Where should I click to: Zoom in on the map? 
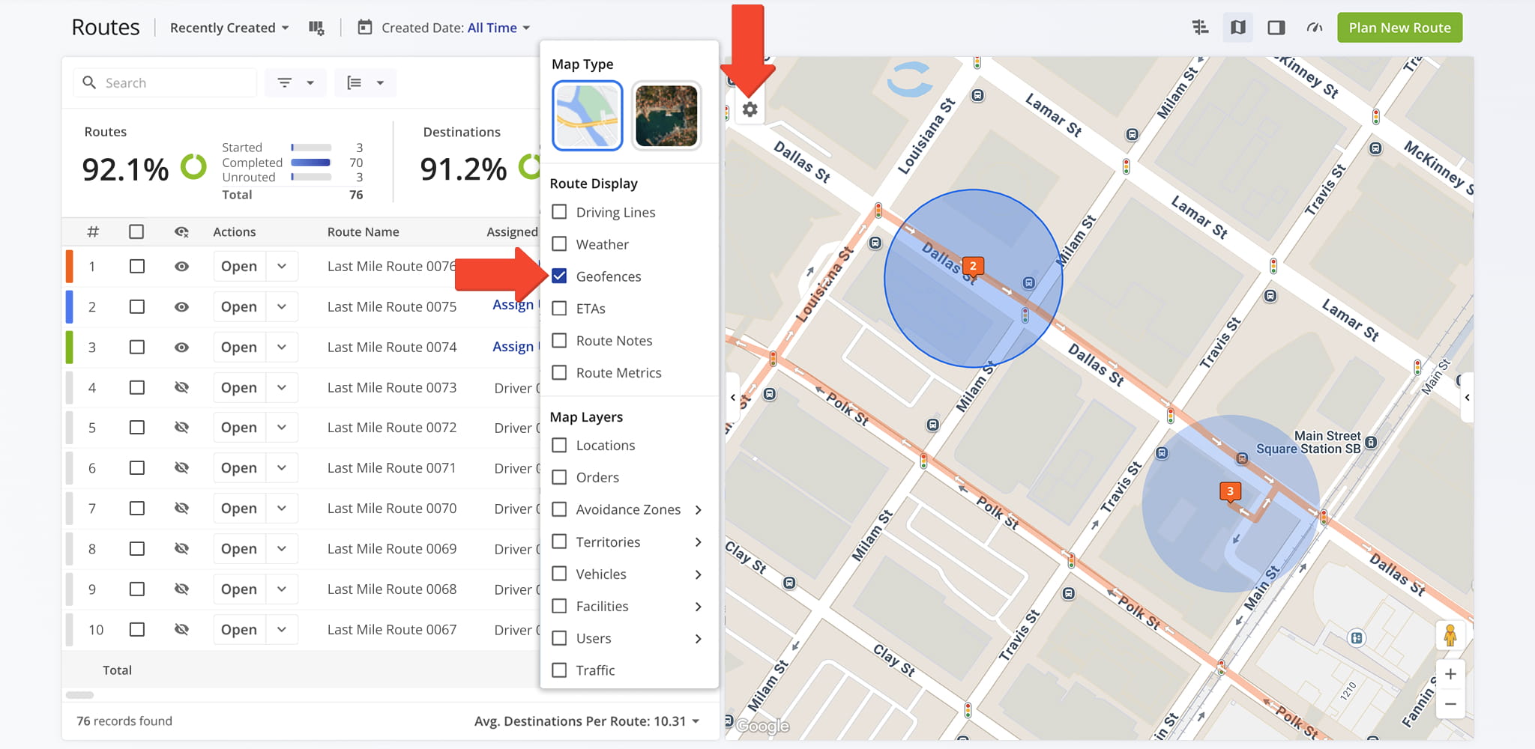pyautogui.click(x=1450, y=674)
